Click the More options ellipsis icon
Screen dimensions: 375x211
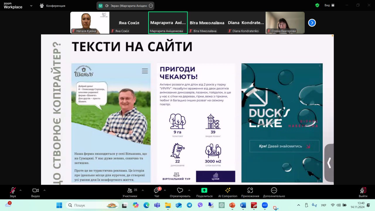(x=274, y=190)
